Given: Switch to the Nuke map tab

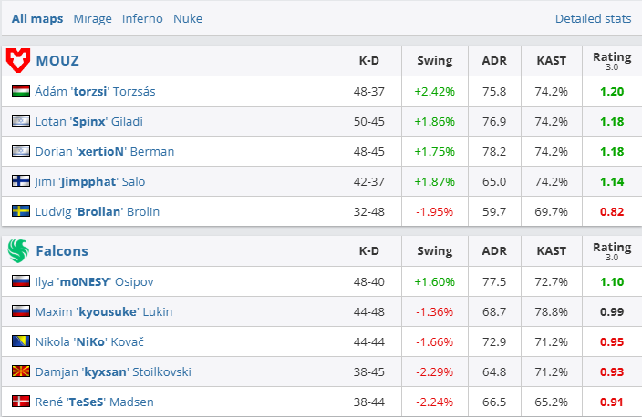Looking at the screenshot, I should tap(188, 18).
